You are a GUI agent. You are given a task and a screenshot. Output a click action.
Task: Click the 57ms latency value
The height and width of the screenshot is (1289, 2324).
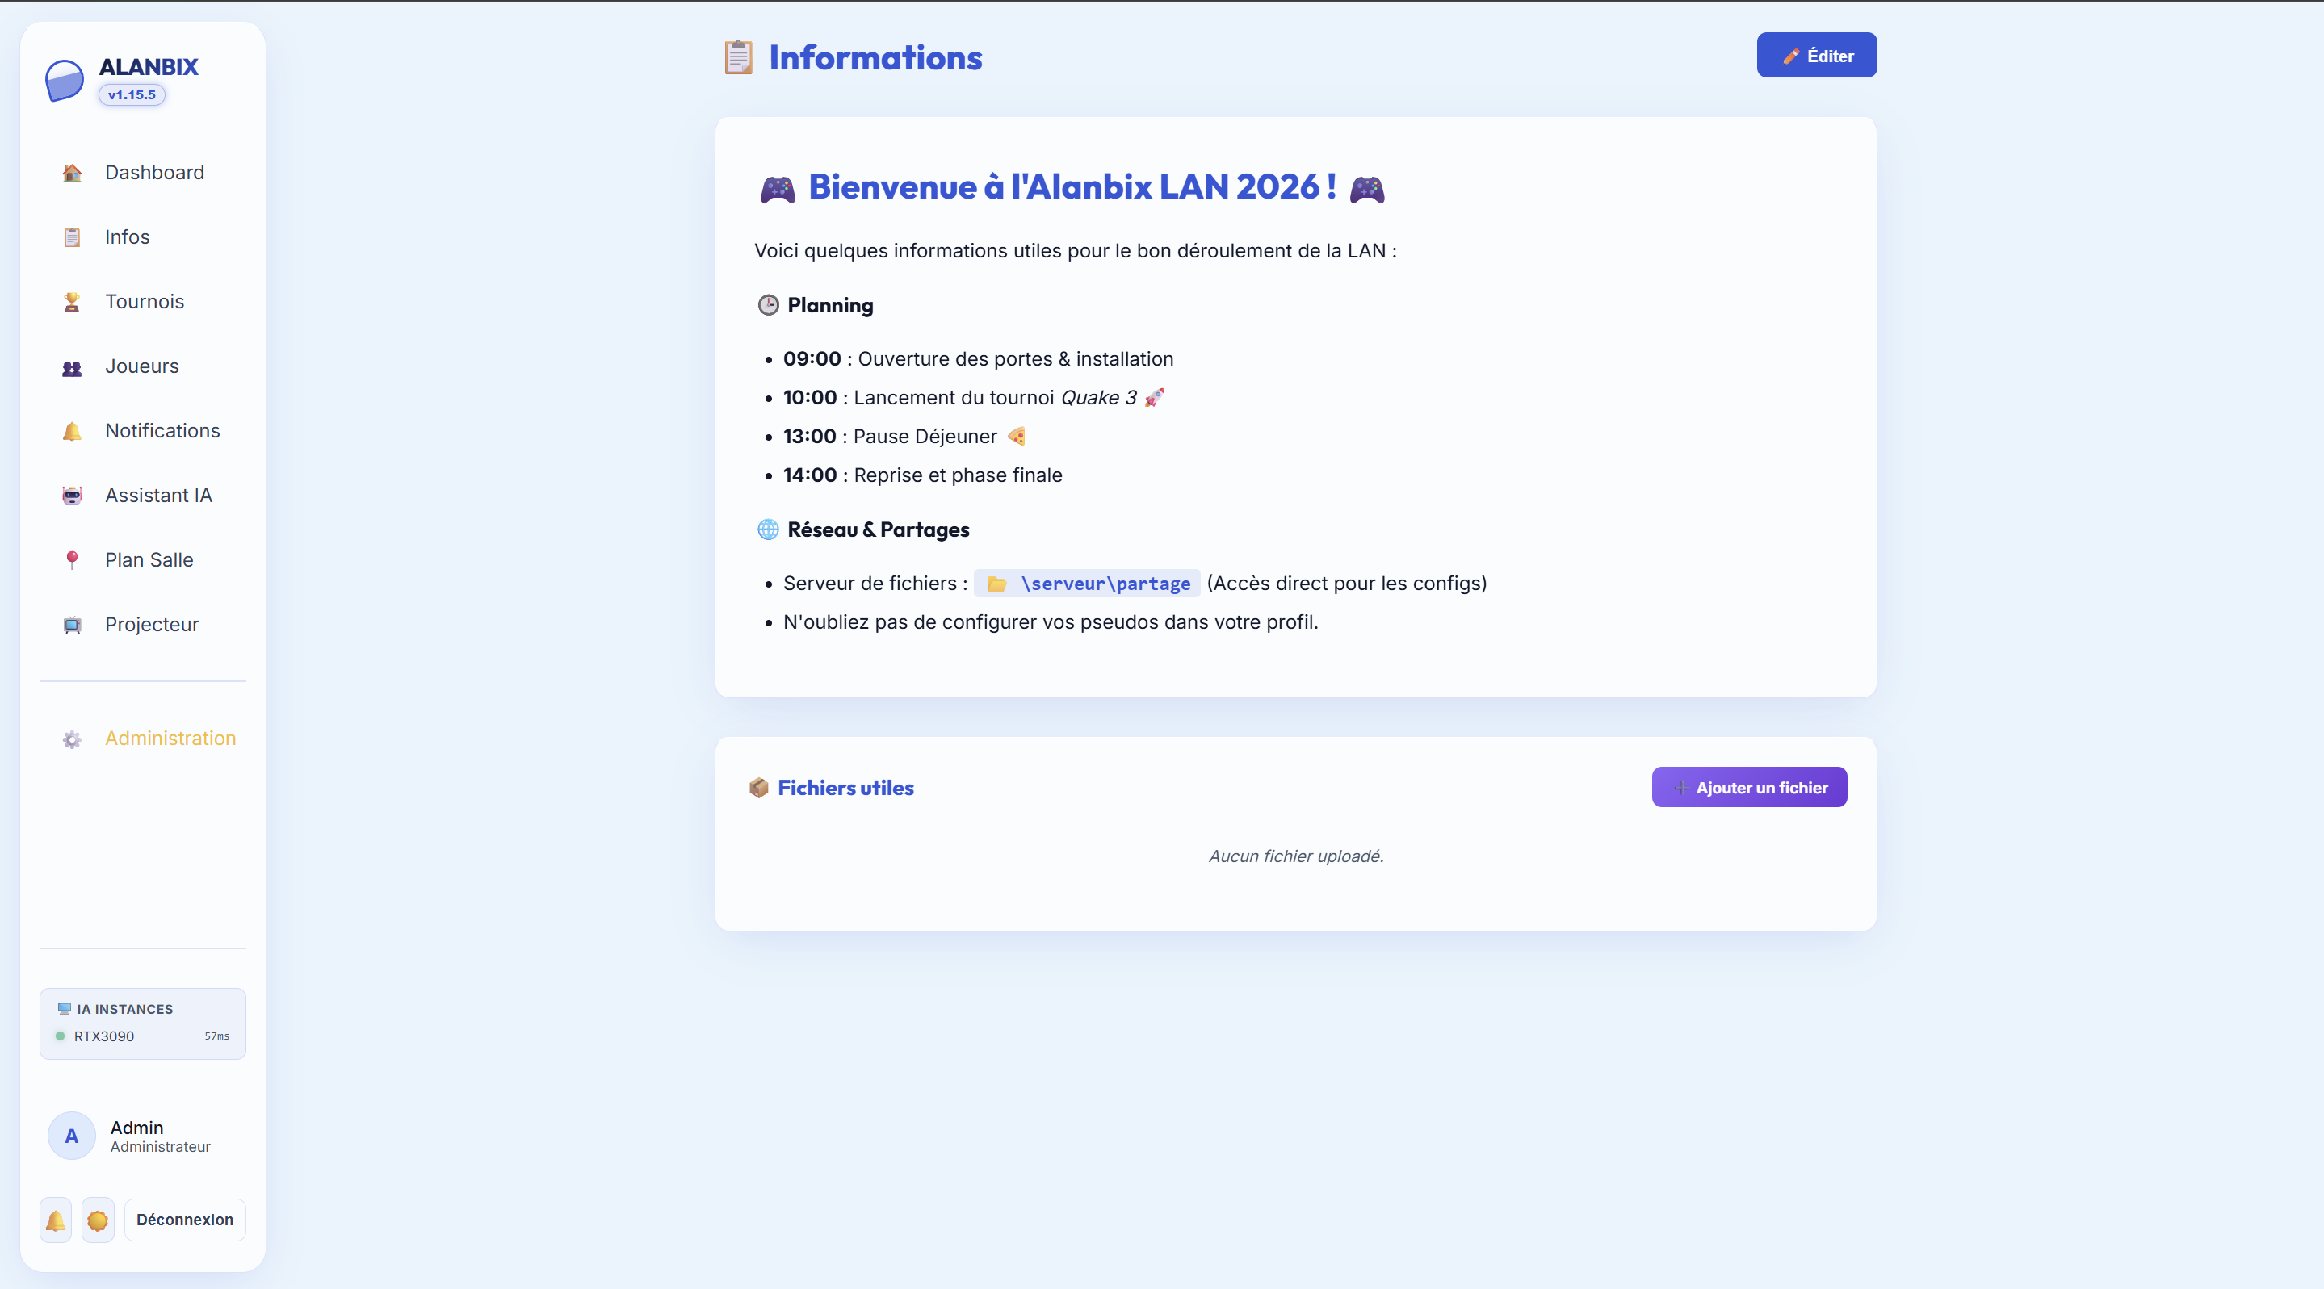[x=216, y=1036]
